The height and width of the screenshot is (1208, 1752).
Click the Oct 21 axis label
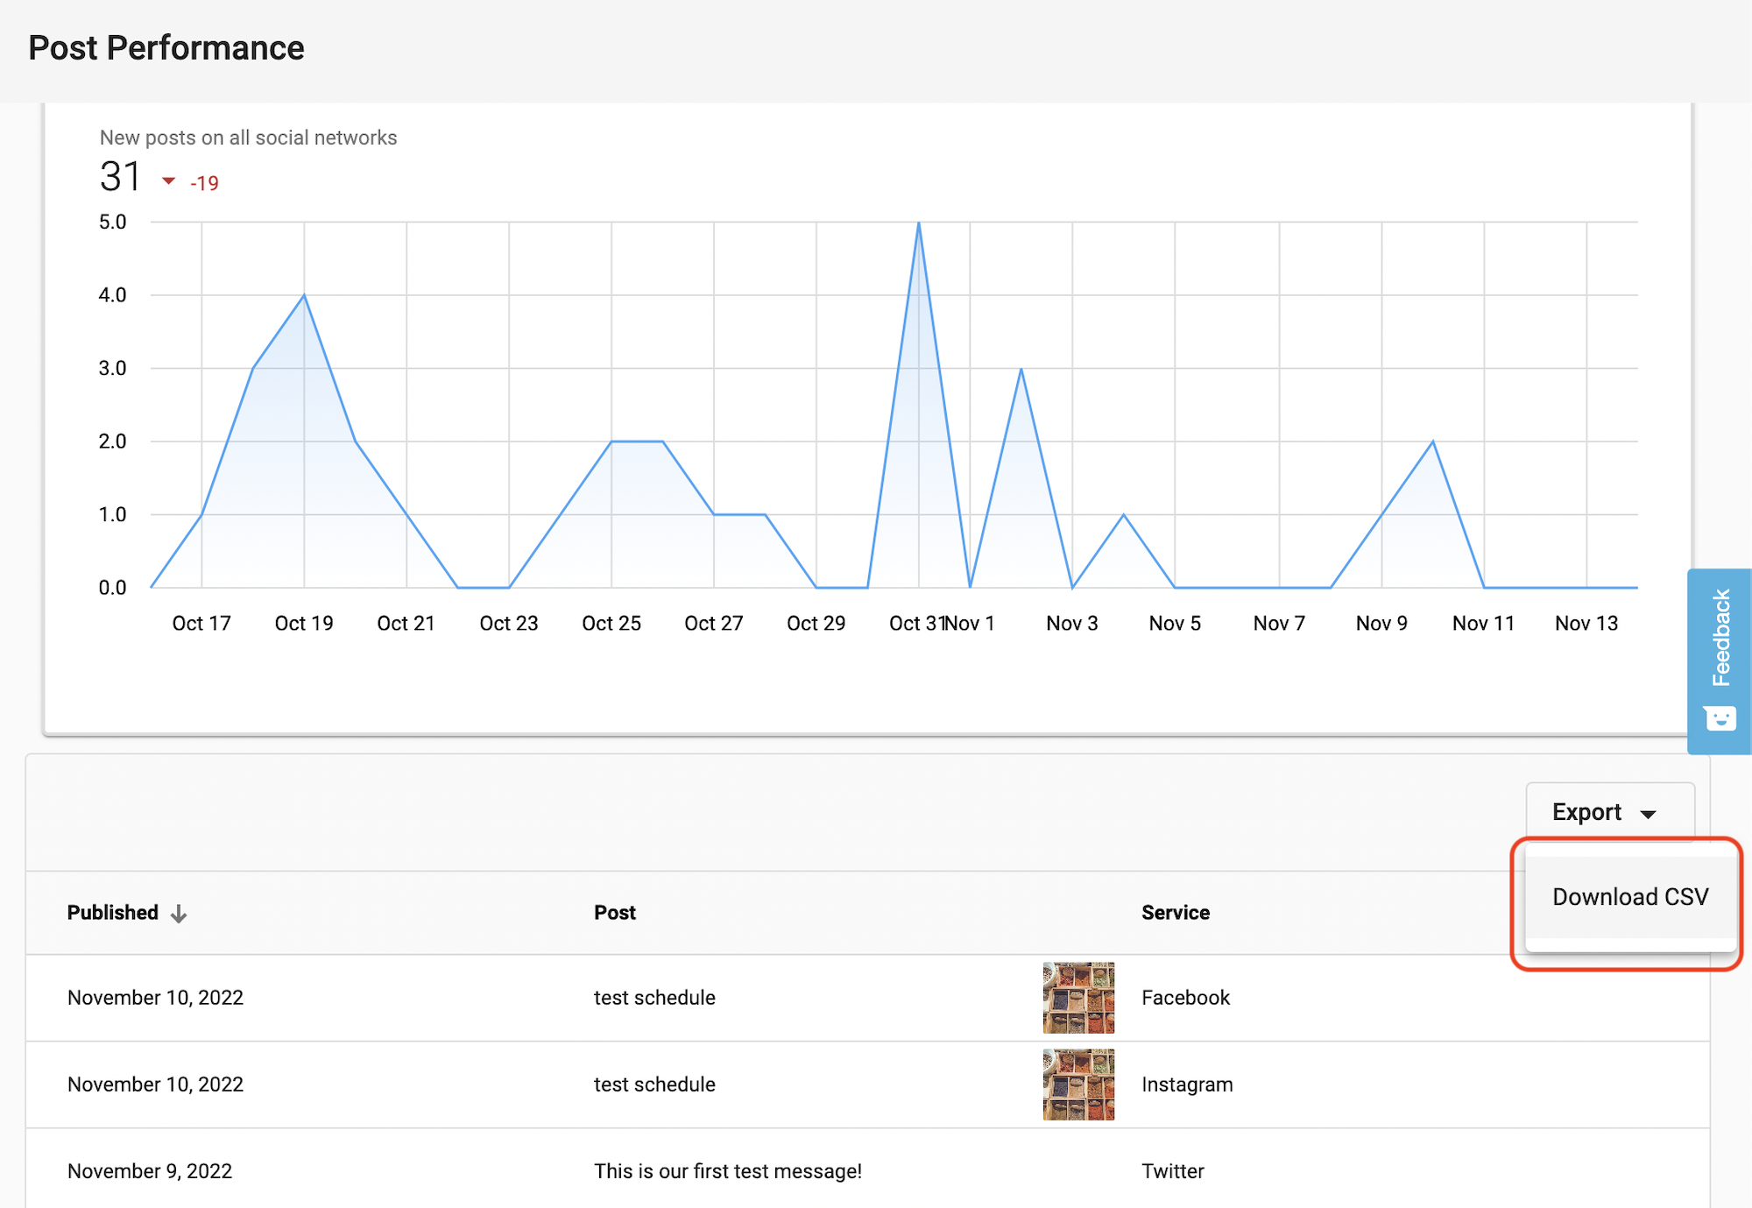tap(406, 623)
